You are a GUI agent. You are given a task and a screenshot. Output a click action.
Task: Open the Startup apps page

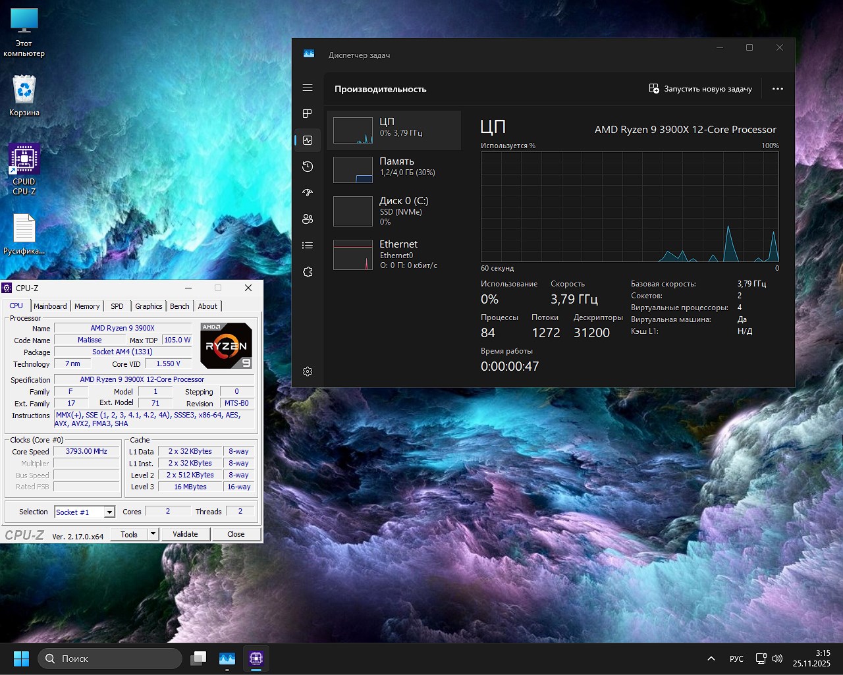(307, 193)
